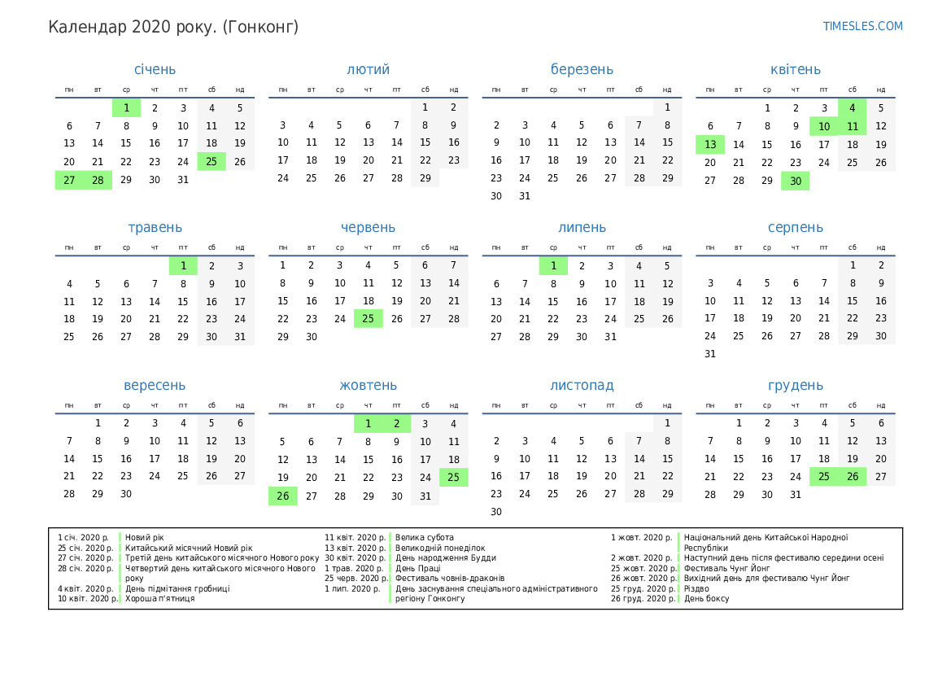The height and width of the screenshot is (673, 951).
Task: Click legend entry 'День народження Будди'
Action: point(446,557)
